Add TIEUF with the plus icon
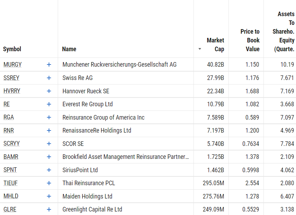 pyautogui.click(x=49, y=183)
